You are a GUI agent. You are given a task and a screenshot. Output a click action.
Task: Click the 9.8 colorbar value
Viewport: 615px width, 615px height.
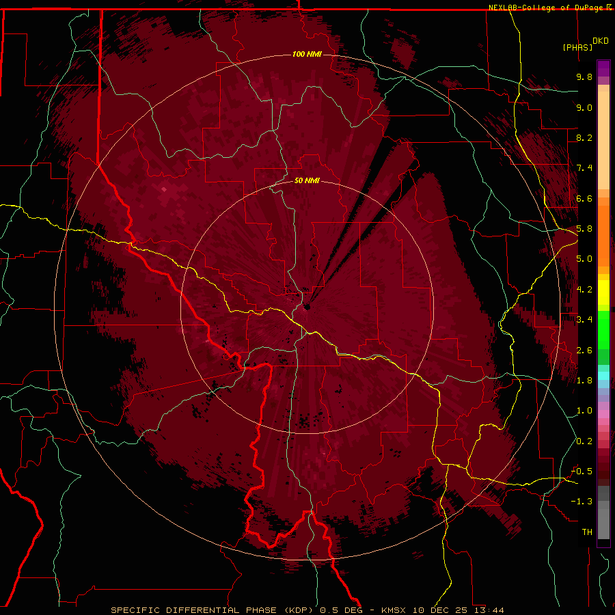[x=584, y=77]
